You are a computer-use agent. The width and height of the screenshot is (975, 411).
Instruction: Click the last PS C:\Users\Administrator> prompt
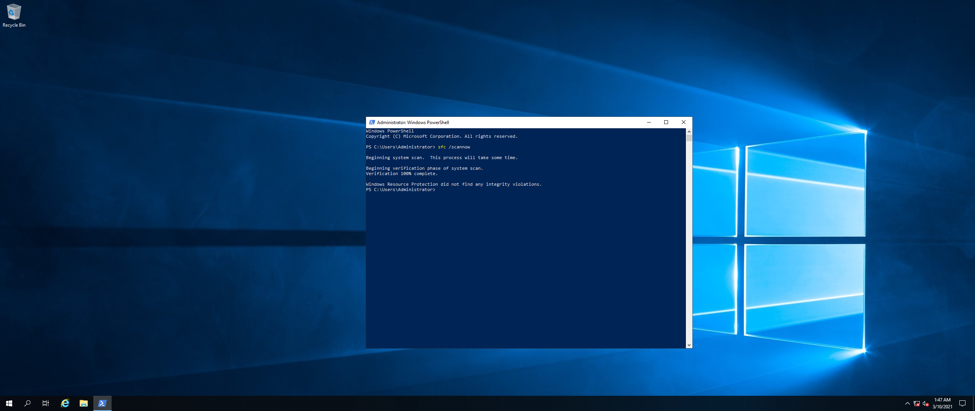pyautogui.click(x=400, y=190)
